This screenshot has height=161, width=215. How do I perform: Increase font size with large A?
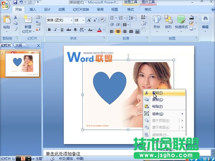pyautogui.click(x=89, y=20)
